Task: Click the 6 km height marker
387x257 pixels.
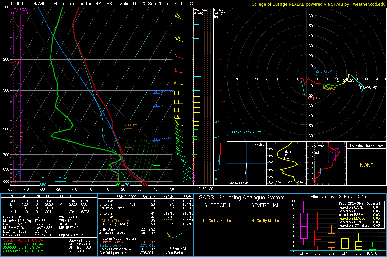Action: (x=18, y=126)
